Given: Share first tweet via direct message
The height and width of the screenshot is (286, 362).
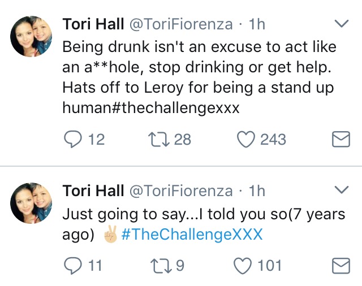Looking at the screenshot, I should tap(341, 139).
